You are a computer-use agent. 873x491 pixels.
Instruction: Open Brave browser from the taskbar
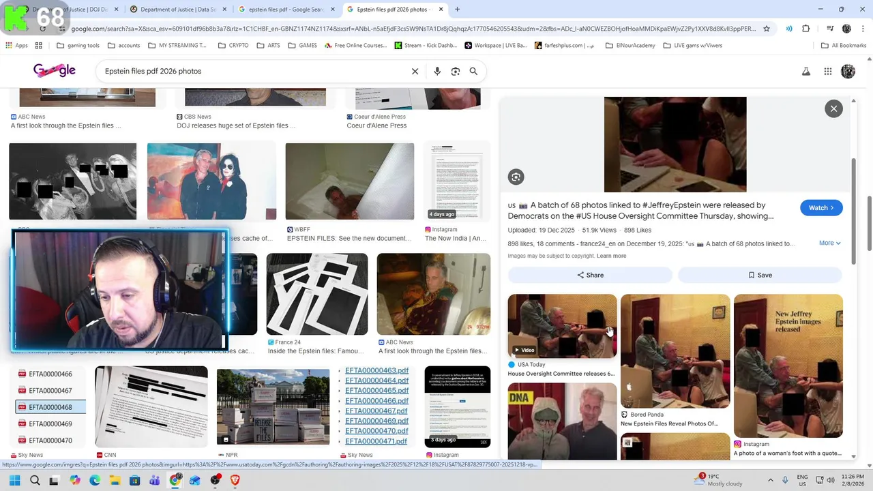pyautogui.click(x=235, y=480)
